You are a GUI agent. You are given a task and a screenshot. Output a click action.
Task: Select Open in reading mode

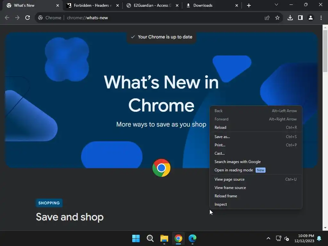pyautogui.click(x=256, y=170)
